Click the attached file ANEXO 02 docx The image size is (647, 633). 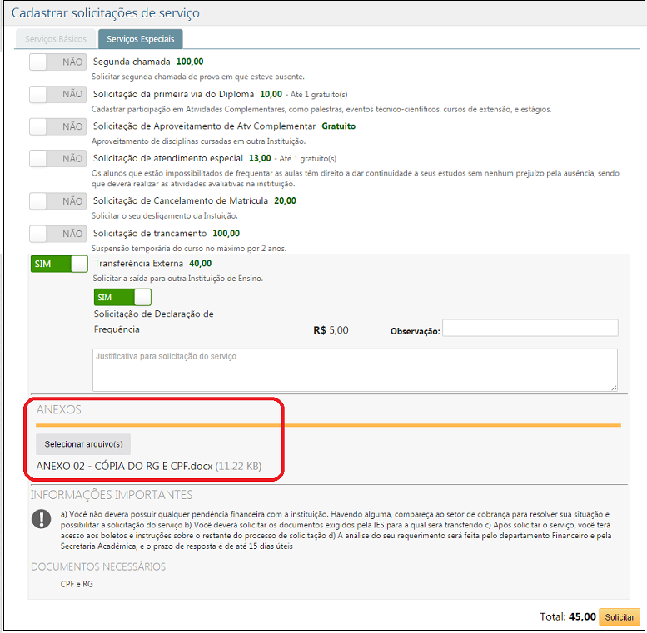pos(125,467)
